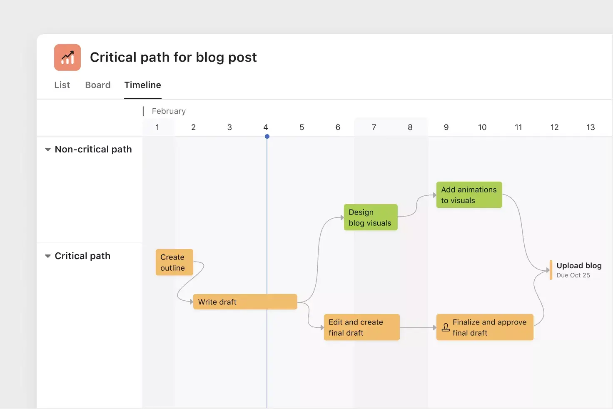The height and width of the screenshot is (409, 613).
Task: Collapse the Critical path section
Action: (x=47, y=256)
